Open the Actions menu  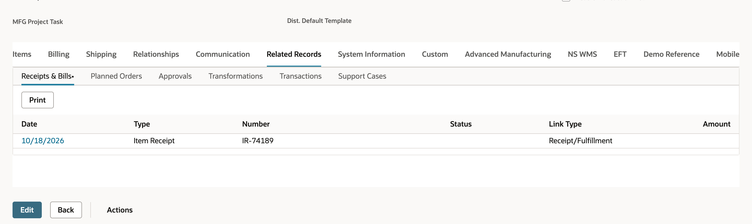120,210
